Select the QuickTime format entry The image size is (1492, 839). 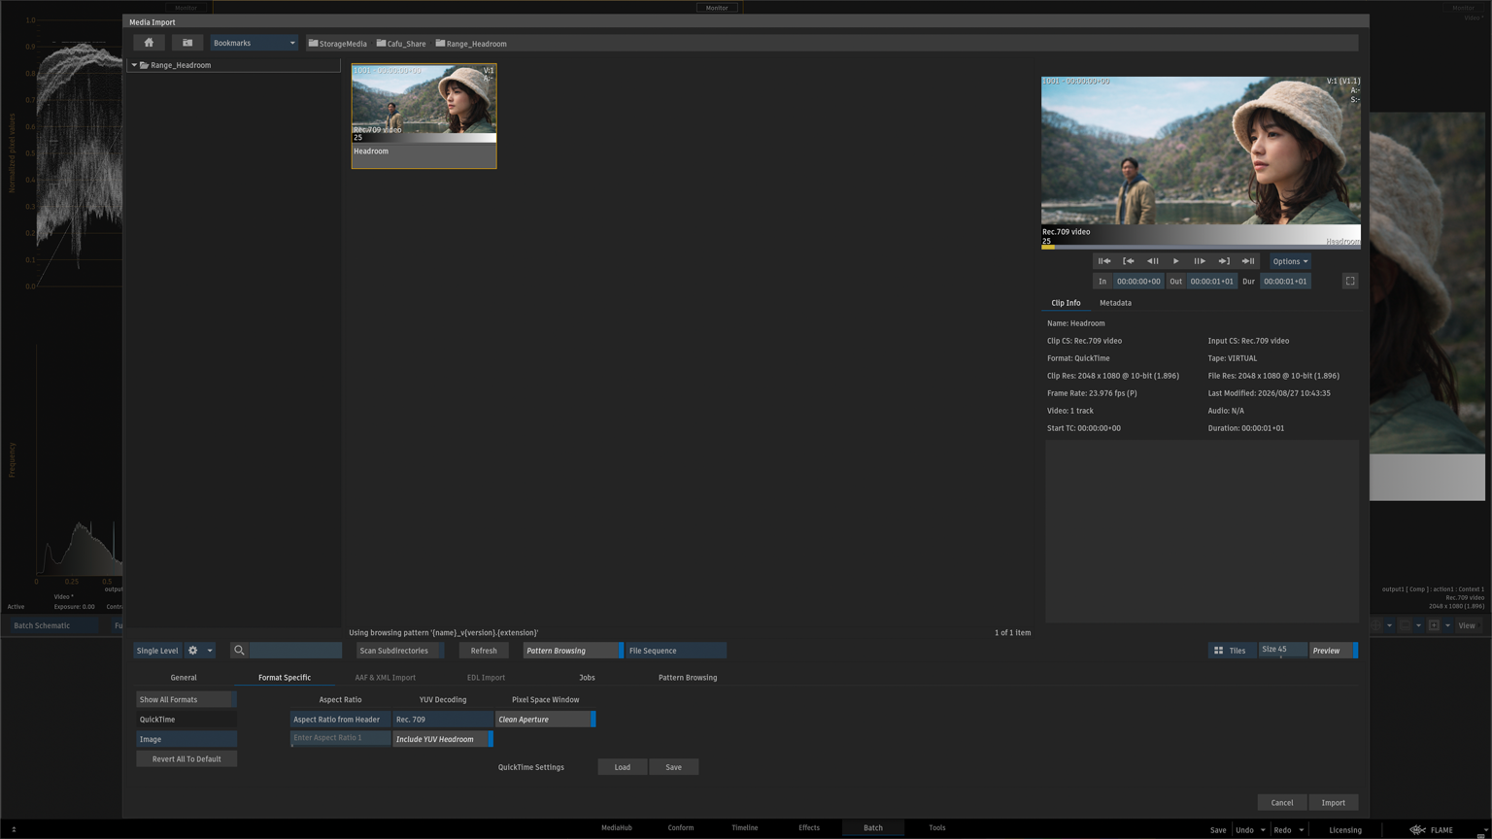(186, 720)
